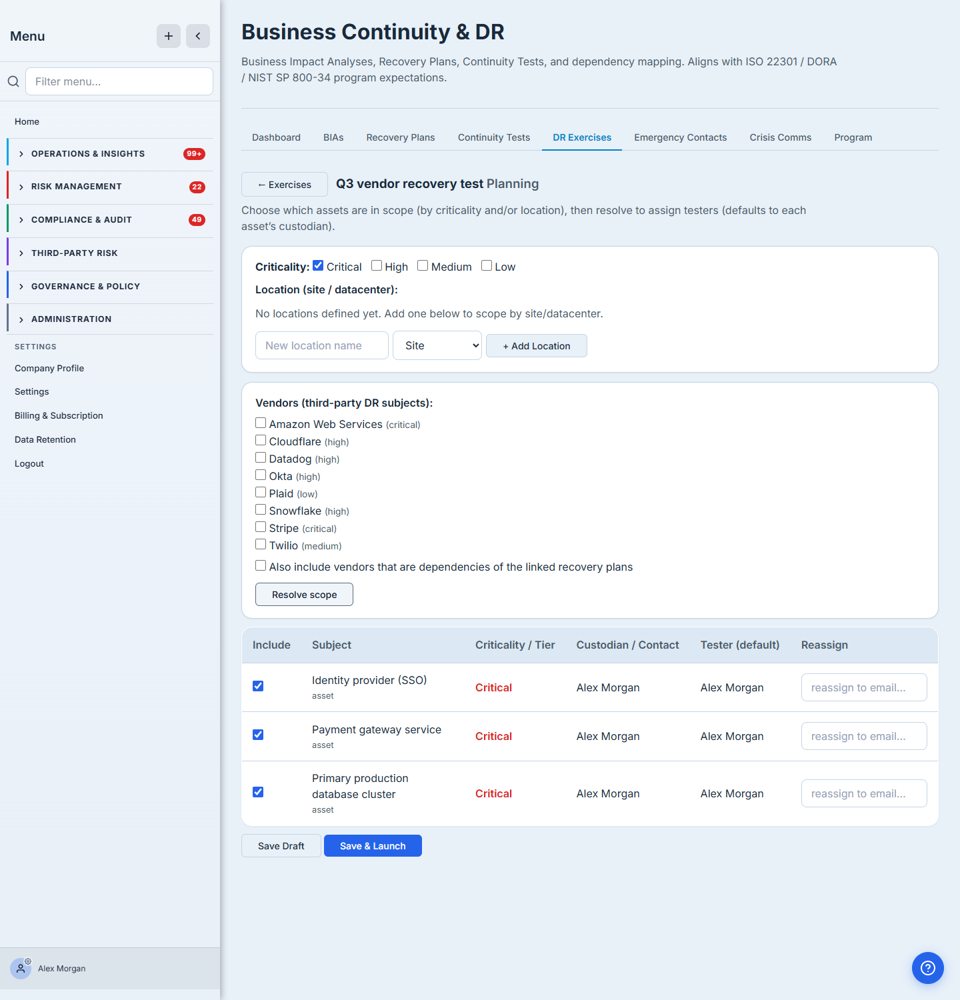This screenshot has height=1000, width=960.
Task: Focus reassign email field for Payment gateway
Action: (x=864, y=736)
